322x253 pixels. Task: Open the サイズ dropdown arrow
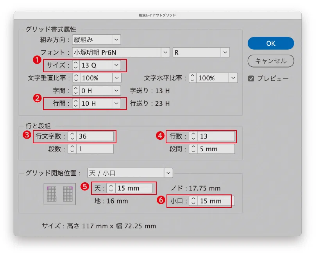[116, 65]
